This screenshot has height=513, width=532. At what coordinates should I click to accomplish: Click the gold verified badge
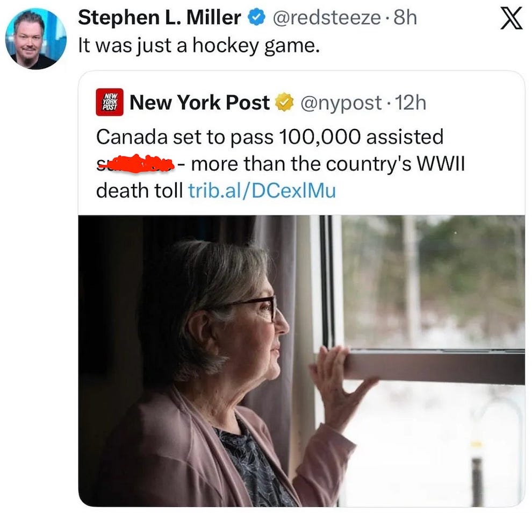284,102
